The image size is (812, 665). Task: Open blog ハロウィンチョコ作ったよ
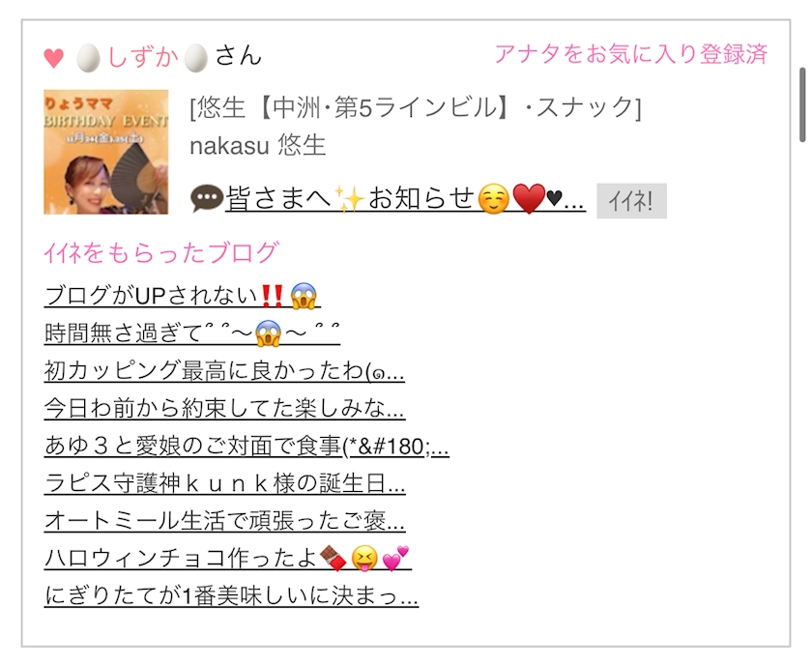point(228,558)
